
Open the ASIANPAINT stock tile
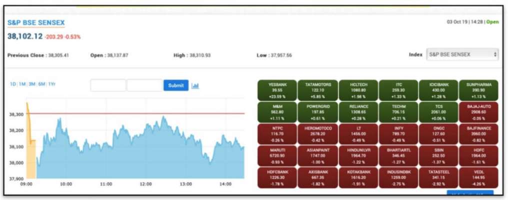[x=318, y=156]
